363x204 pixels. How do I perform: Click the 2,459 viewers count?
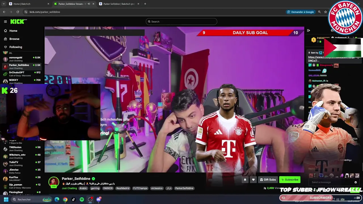click(272, 188)
